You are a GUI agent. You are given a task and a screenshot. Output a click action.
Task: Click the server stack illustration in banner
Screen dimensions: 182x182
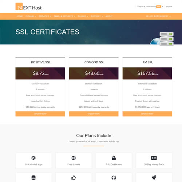click(166, 39)
